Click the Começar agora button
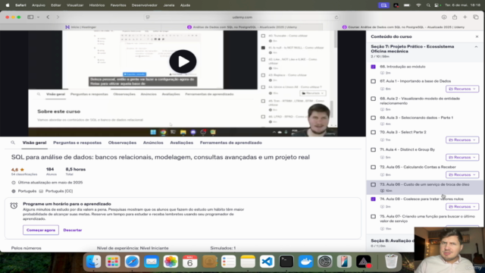 [41, 230]
